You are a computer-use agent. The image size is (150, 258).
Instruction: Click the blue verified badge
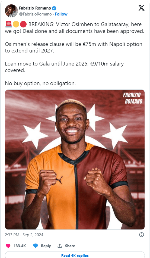(x=54, y=8)
